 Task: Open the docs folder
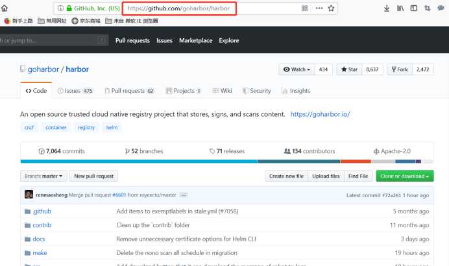tap(39, 239)
